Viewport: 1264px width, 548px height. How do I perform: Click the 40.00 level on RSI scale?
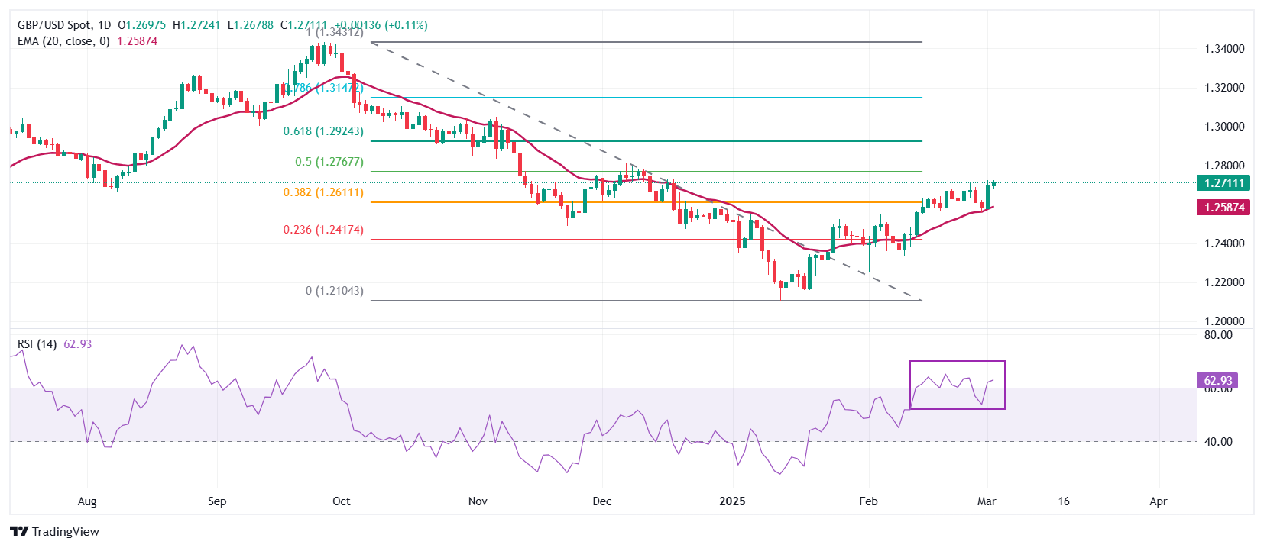point(1218,442)
